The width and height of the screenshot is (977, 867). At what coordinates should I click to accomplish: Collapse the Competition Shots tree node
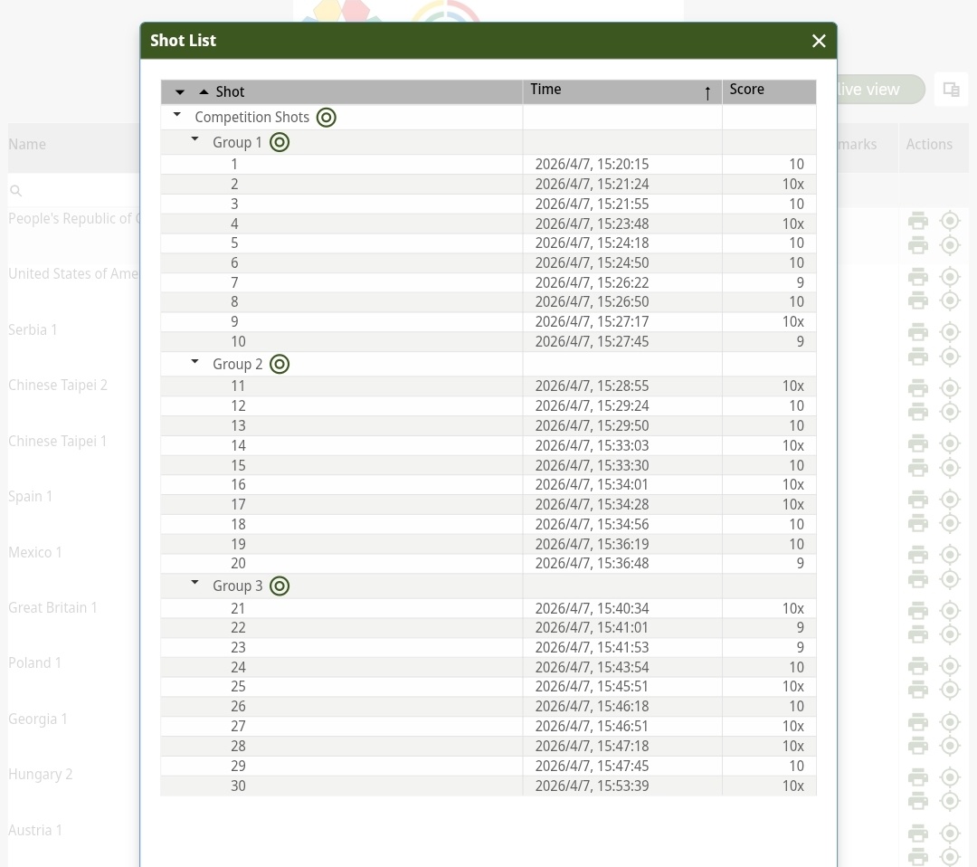pyautogui.click(x=177, y=115)
